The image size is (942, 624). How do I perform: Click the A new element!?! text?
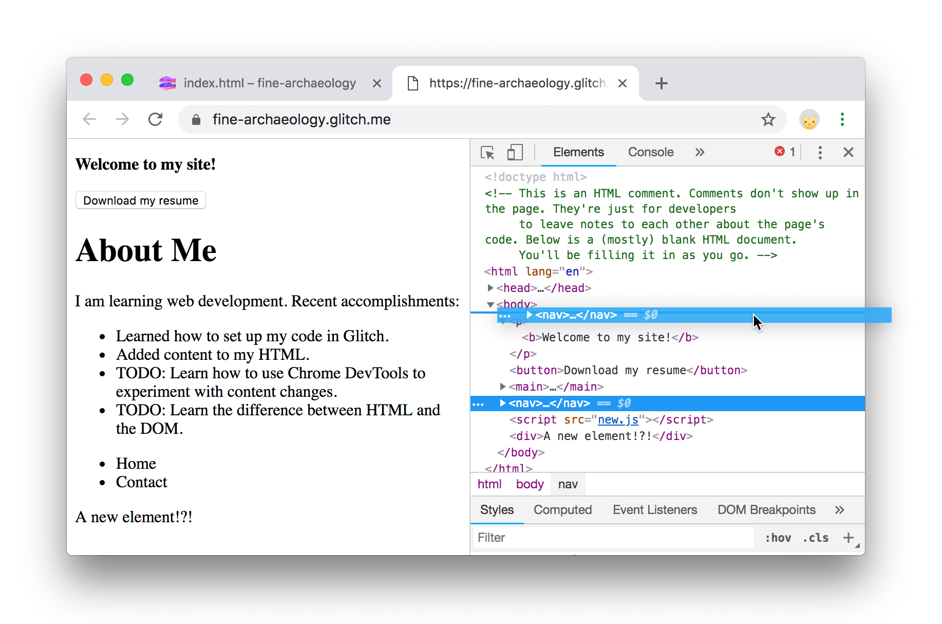(x=134, y=517)
